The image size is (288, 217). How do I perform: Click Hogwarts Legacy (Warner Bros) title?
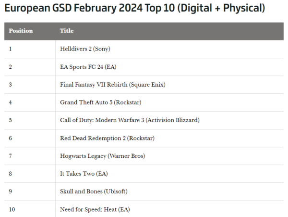[x=102, y=155]
